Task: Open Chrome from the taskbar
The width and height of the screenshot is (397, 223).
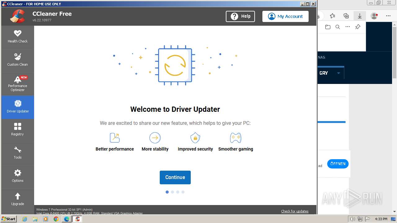Action: click(56, 219)
